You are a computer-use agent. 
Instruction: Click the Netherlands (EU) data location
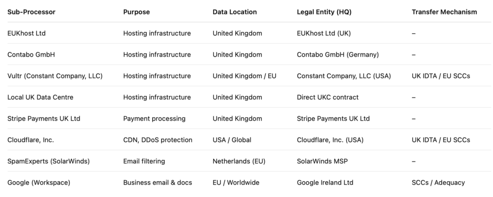click(x=239, y=161)
